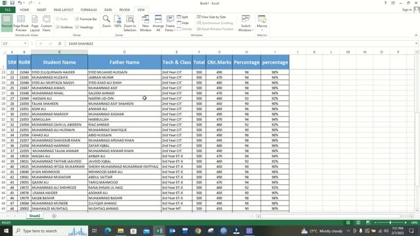Open the INSERT tab
The height and width of the screenshot is (236, 420).
click(x=41, y=10)
